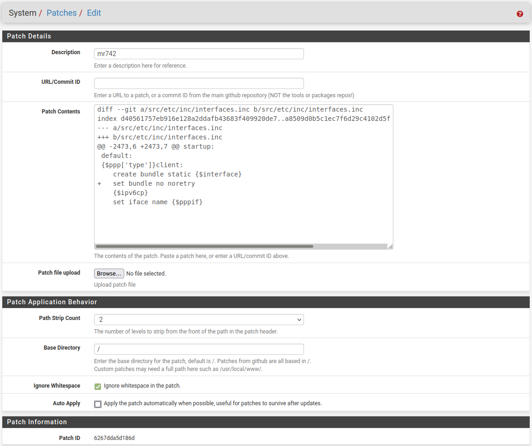Click the 'set iface name {$pppif}' line

click(158, 202)
